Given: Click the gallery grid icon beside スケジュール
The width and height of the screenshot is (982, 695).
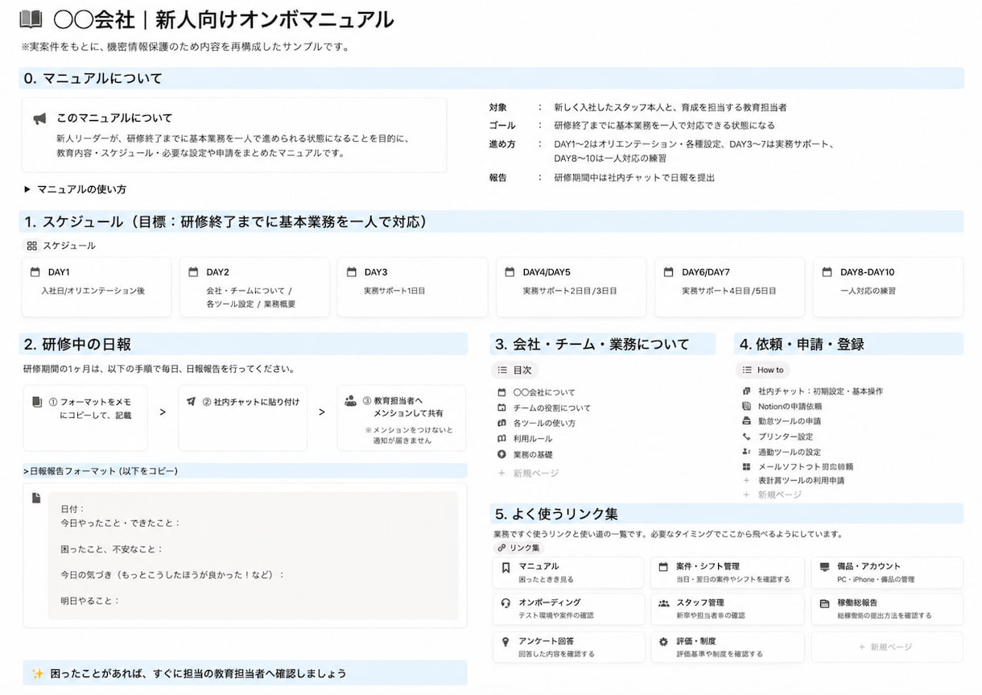Looking at the screenshot, I should pyautogui.click(x=31, y=246).
